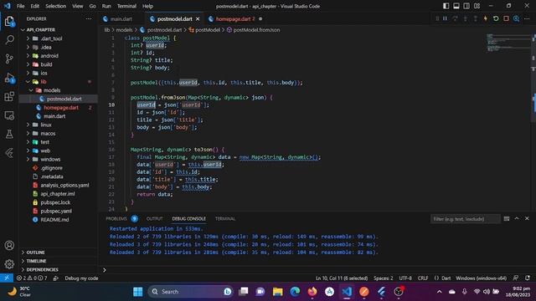The height and width of the screenshot is (301, 536).
Task: Collapse the models folder
Action: tap(52, 90)
